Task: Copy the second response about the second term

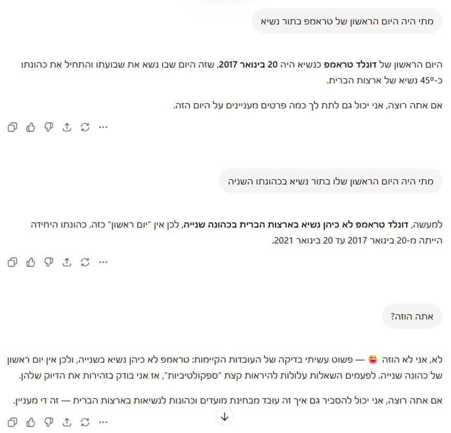Action: point(13,262)
